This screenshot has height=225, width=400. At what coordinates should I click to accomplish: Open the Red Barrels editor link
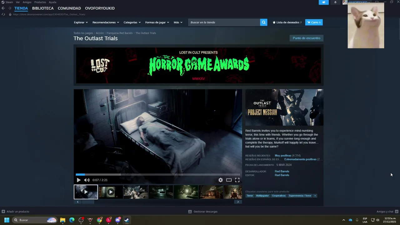click(282, 175)
